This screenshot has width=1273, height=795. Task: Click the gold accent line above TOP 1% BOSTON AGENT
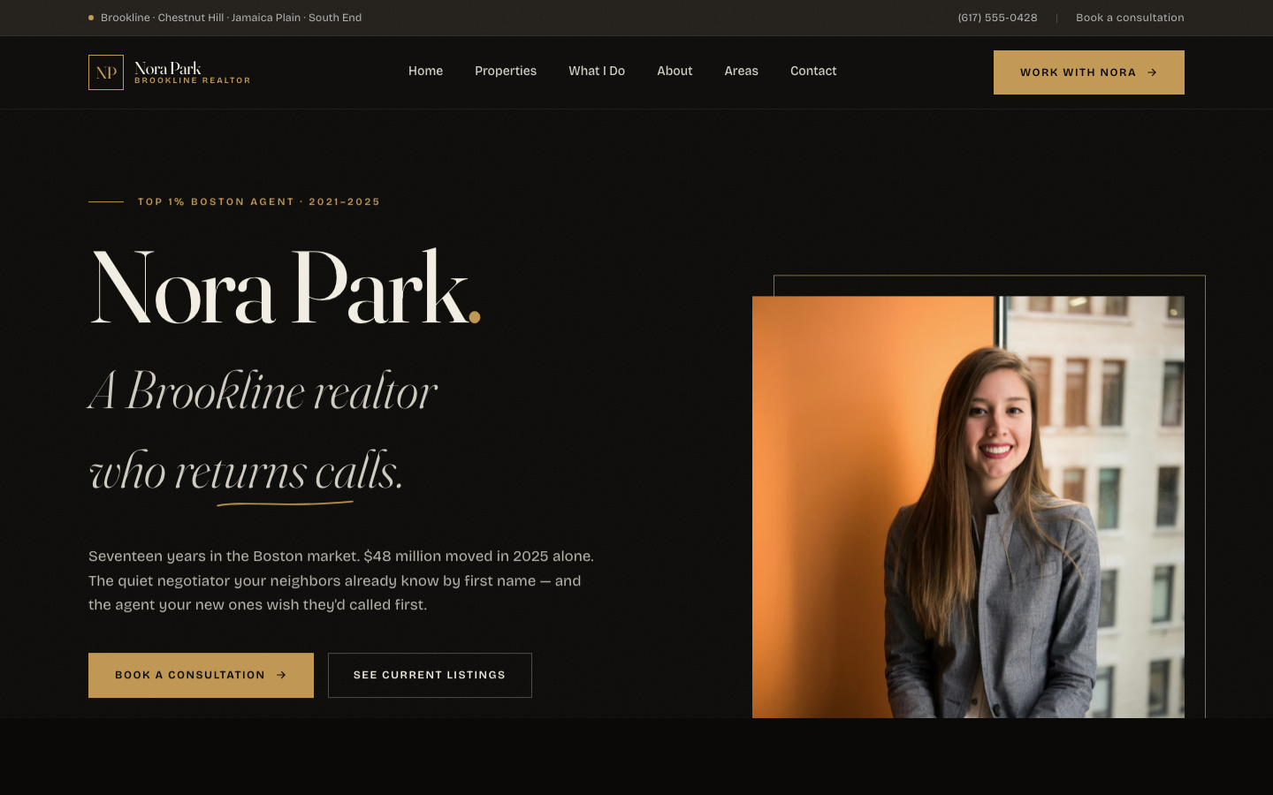pos(104,201)
